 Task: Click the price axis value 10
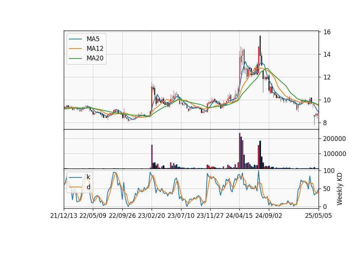point(327,100)
